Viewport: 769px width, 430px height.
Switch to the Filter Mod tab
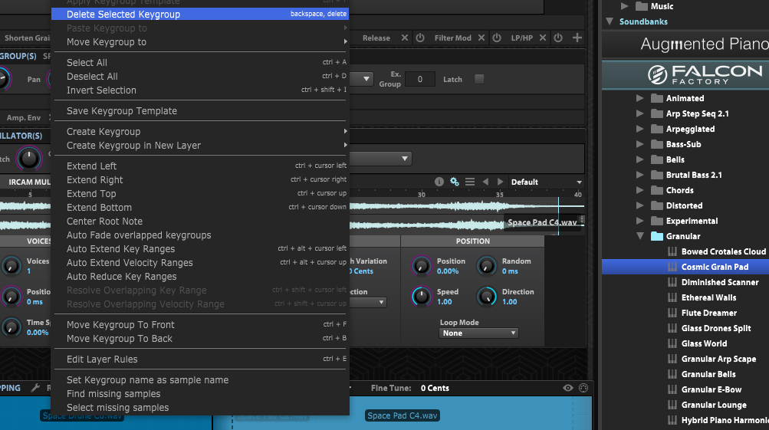(x=452, y=38)
